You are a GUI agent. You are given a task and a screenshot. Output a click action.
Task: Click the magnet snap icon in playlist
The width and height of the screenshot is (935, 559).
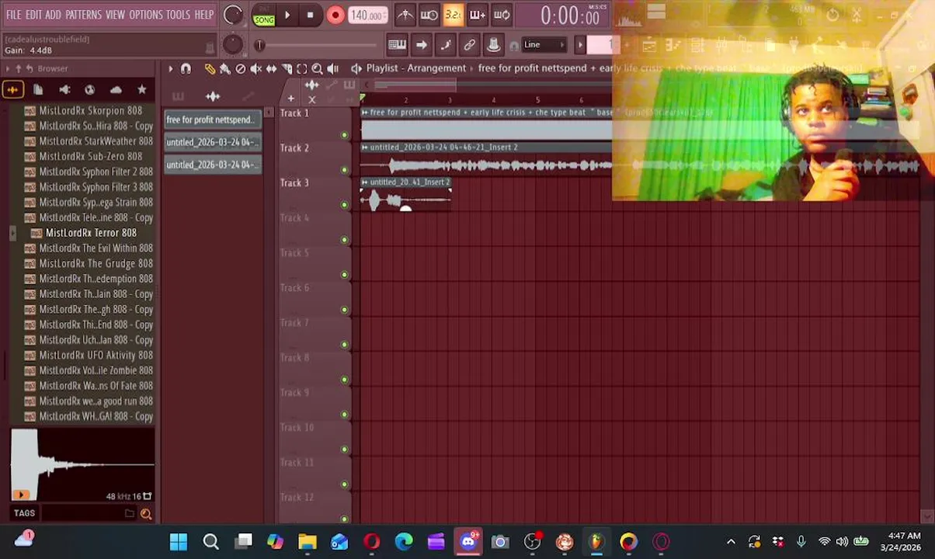pyautogui.click(x=186, y=69)
